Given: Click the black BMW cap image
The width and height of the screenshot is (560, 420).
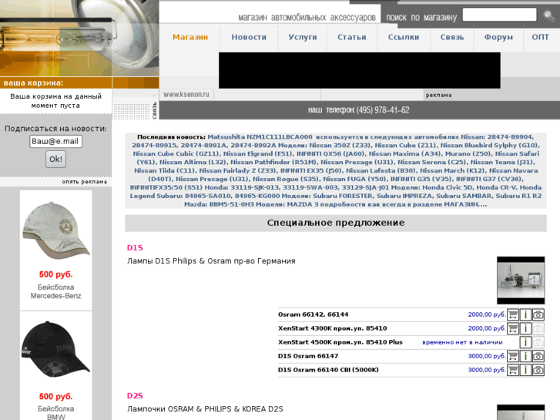Looking at the screenshot, I should (56, 349).
